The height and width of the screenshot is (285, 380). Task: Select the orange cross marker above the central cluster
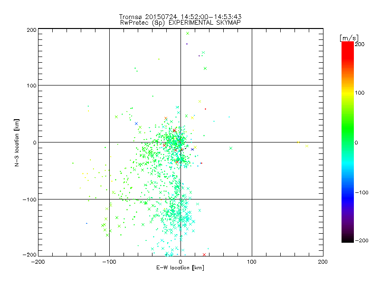pyautogui.click(x=166, y=118)
